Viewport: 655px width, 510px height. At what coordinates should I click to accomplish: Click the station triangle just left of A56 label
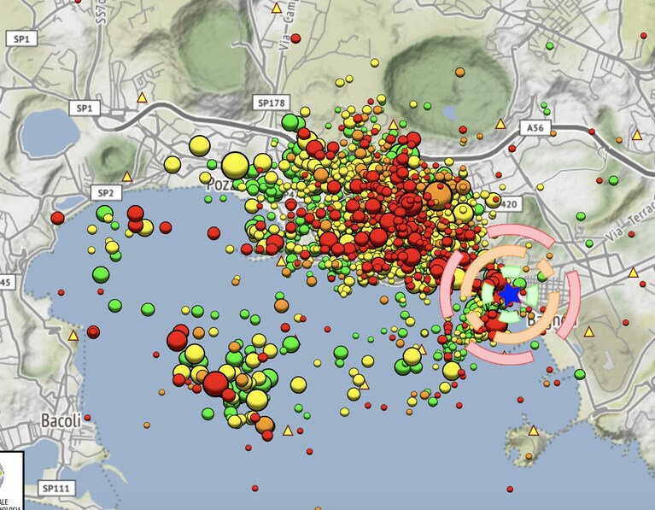[500, 123]
